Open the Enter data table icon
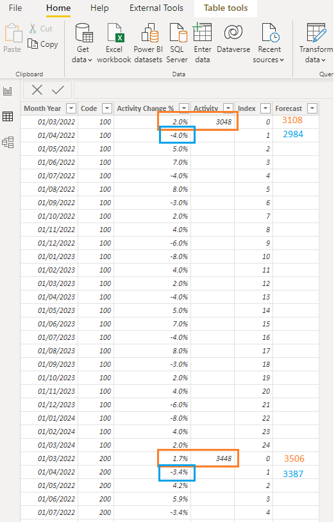Screen dimensions: 336x522 point(202,32)
